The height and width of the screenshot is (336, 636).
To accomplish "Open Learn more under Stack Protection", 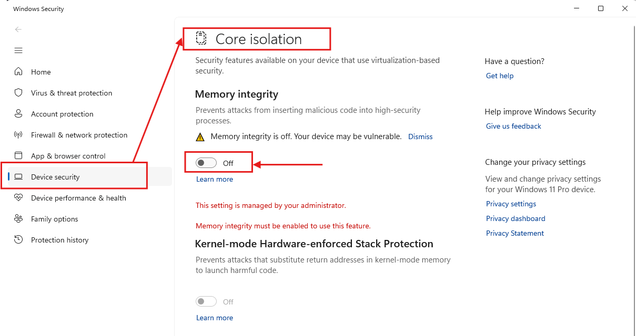I will (x=215, y=318).
